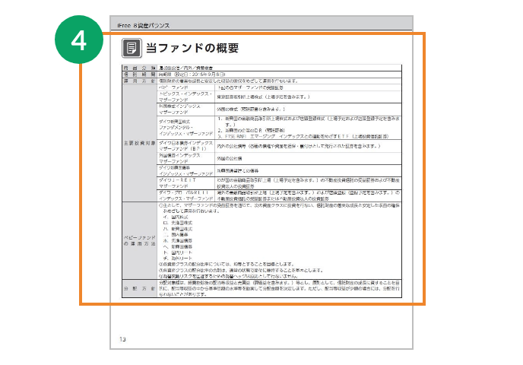This screenshot has height=365, width=523.
Task: Click page number 13 at the bottom
Action: (123, 338)
